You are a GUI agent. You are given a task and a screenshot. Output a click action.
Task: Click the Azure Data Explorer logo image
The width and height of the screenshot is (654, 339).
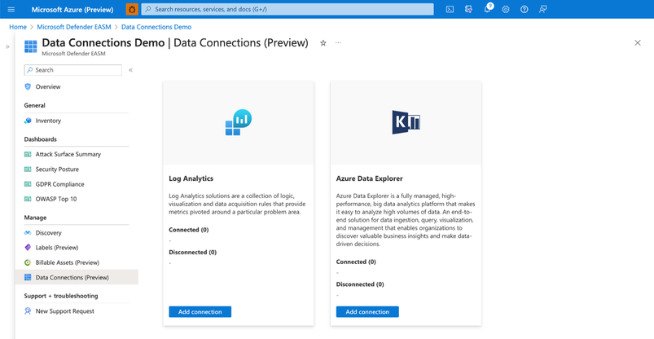406,122
